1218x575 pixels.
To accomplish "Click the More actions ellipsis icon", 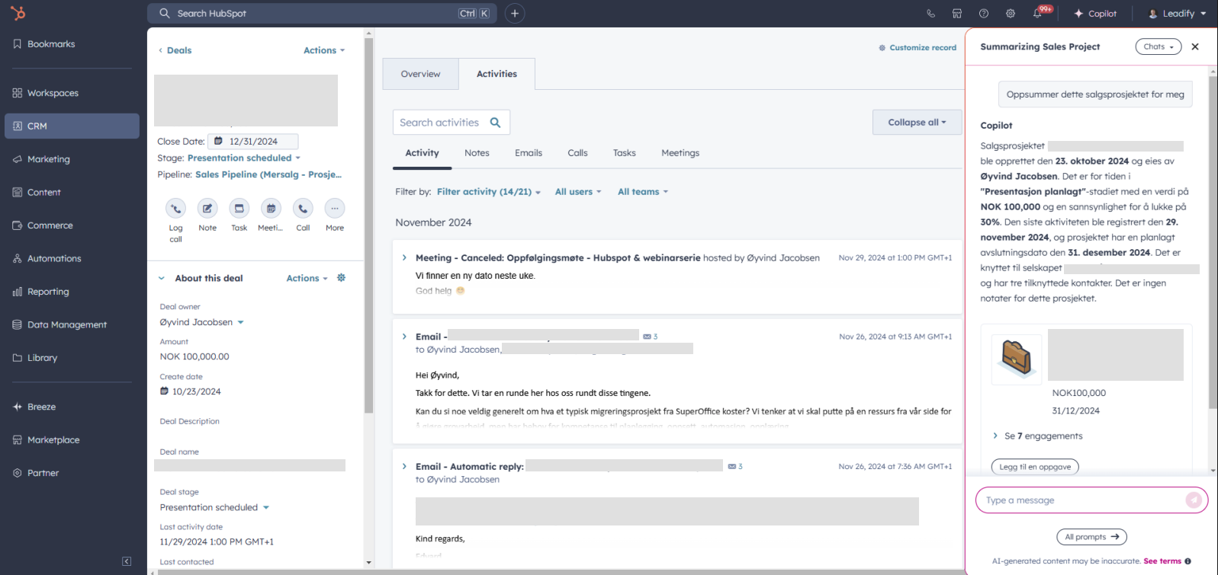I will [x=335, y=208].
